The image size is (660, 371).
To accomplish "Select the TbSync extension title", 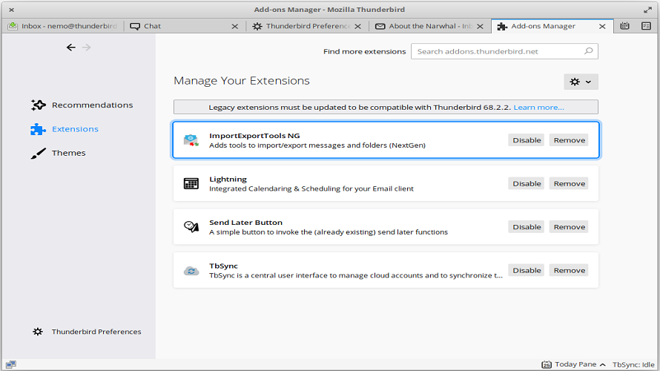I will [x=223, y=266].
